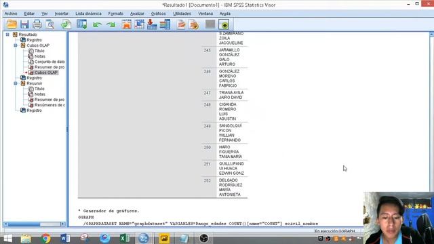Recall recent dialogs with the blue table icon
Screen dimensions: 434x244
(81, 24)
